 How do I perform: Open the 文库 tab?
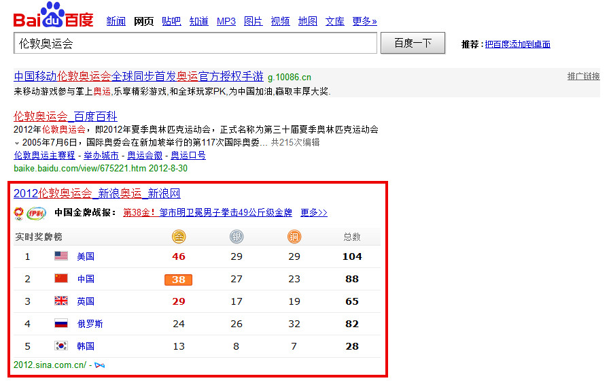[335, 21]
